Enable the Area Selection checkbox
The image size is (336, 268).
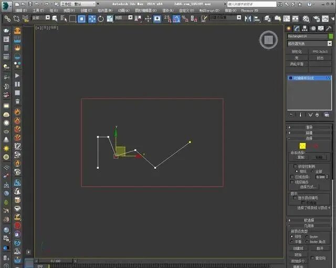click(x=292, y=177)
